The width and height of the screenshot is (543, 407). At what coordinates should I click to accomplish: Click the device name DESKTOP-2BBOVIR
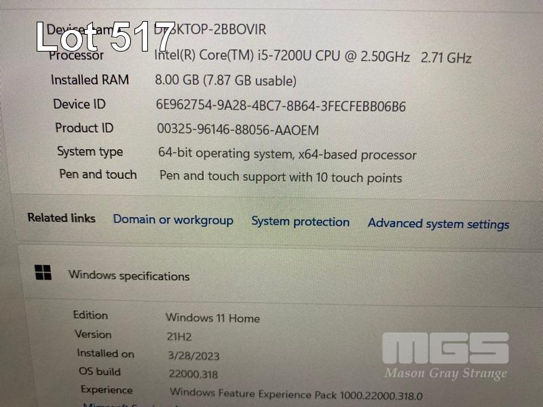coord(210,30)
